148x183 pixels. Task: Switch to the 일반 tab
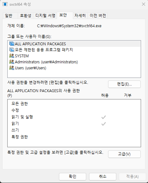(10, 16)
